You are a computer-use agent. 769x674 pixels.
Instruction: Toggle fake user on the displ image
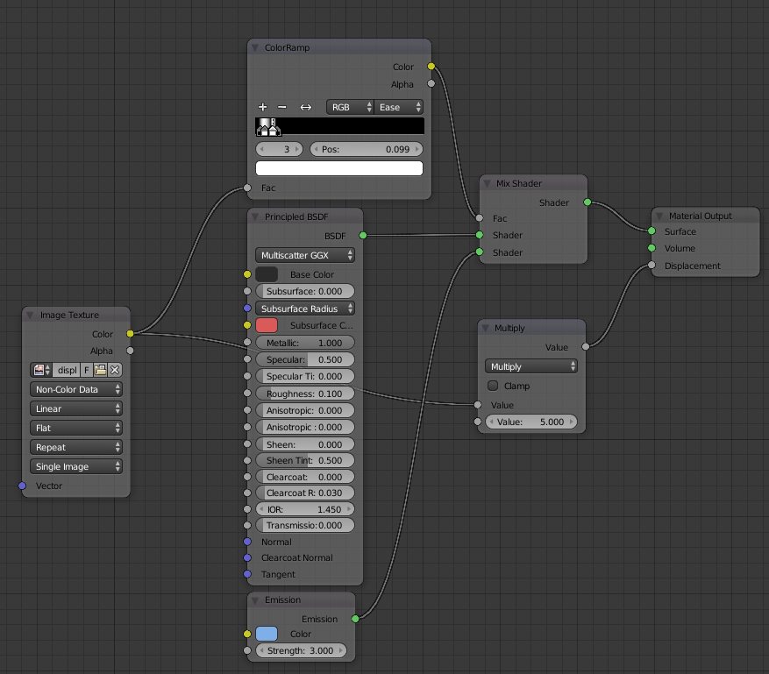(87, 370)
